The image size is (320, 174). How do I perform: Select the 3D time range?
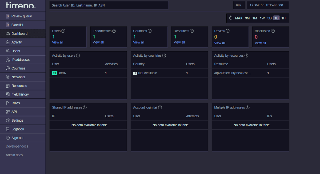tap(269, 18)
